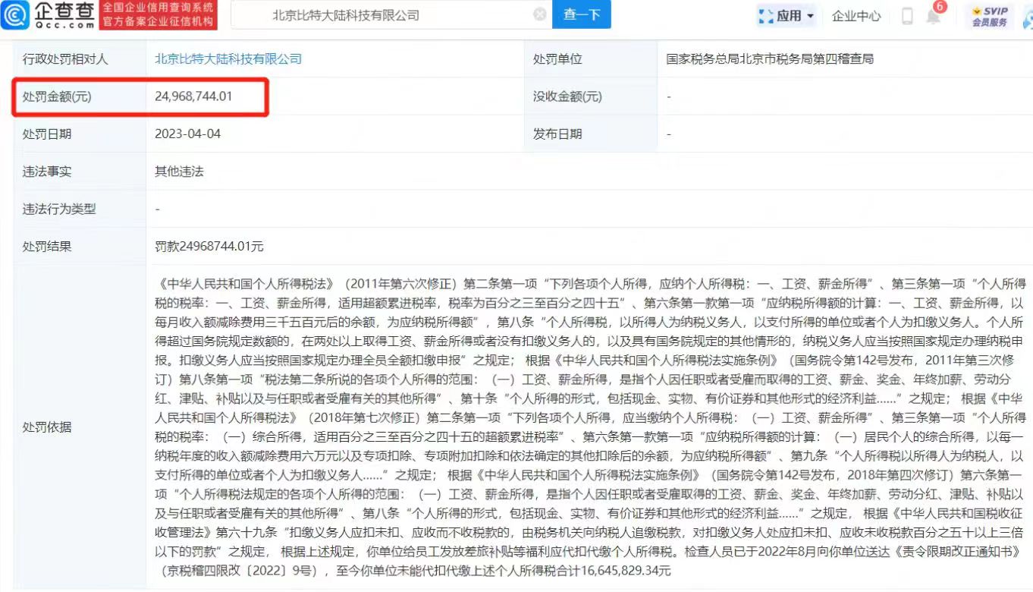Image resolution: width=1033 pixels, height=592 pixels.
Task: Click the 没收金额(元) label cell
Action: tap(589, 96)
